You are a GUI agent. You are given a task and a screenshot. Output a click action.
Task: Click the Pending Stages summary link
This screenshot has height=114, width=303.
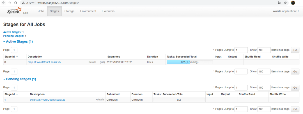coord(13,36)
